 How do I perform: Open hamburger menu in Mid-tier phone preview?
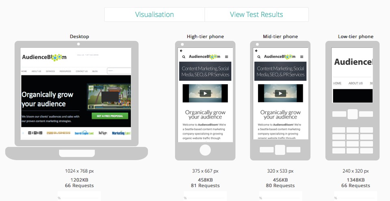(301, 57)
